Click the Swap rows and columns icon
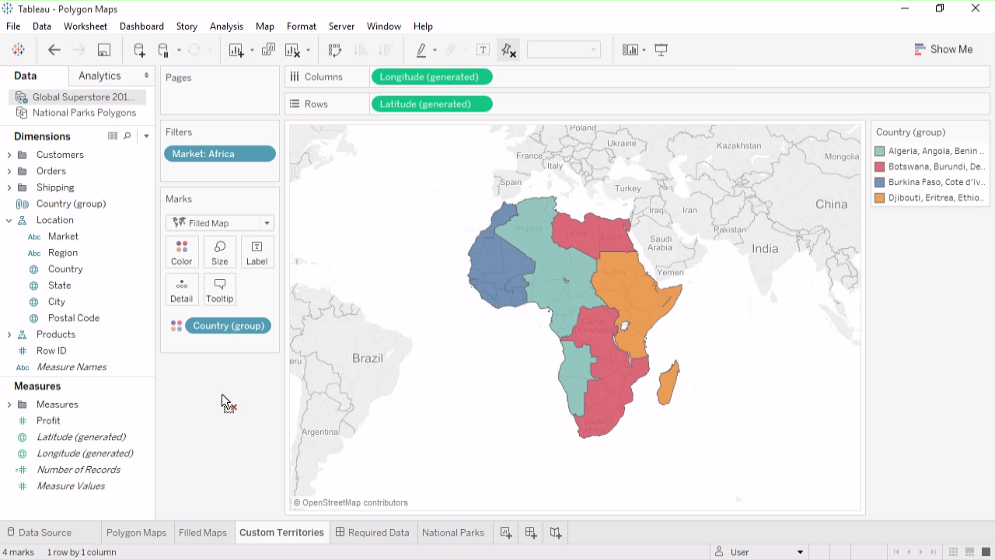Image resolution: width=995 pixels, height=560 pixels. pos(335,50)
